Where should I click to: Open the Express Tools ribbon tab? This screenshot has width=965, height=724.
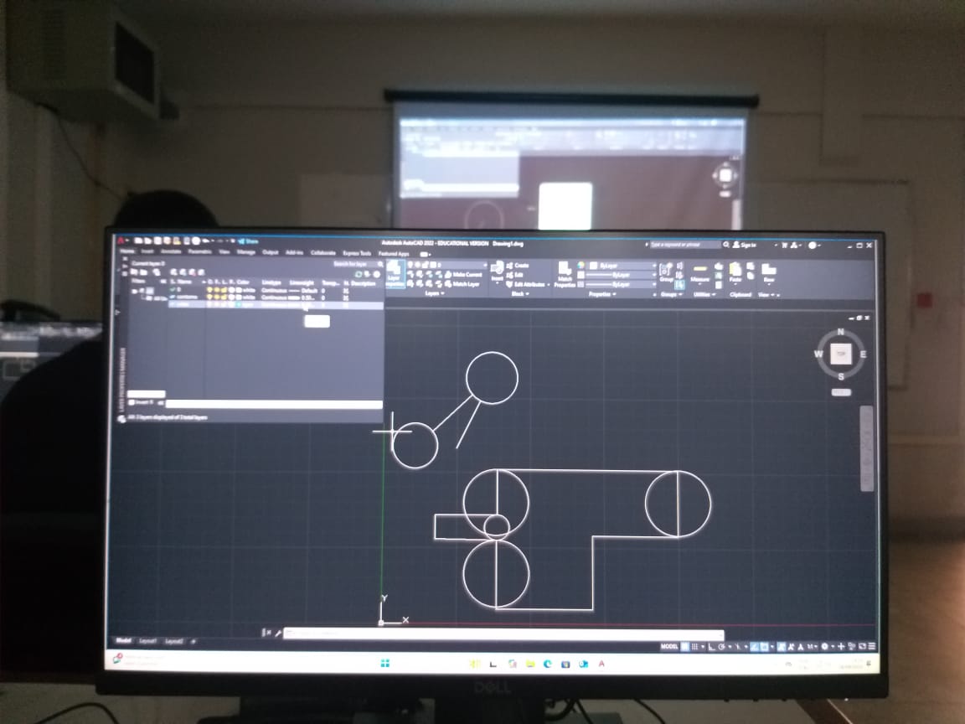coord(357,252)
